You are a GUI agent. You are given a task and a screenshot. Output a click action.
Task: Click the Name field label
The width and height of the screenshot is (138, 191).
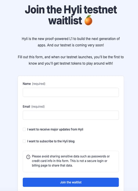[x=27, y=84]
